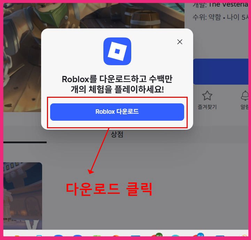Screen dimensions: 251x240
Task: Close the Roblox download dialog
Action: coord(180,42)
